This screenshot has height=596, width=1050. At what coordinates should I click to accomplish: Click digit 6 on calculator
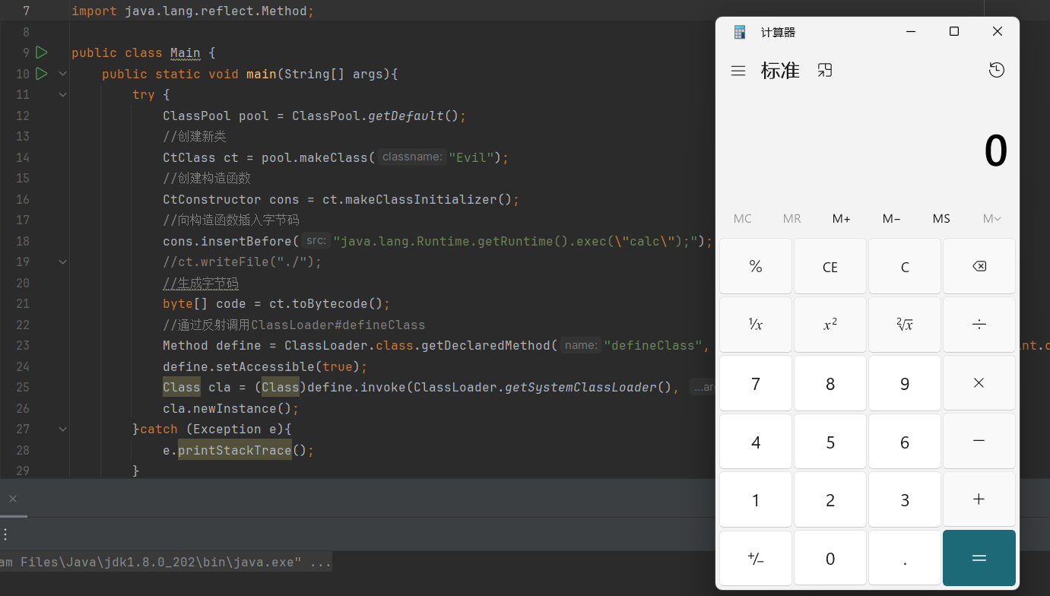905,442
